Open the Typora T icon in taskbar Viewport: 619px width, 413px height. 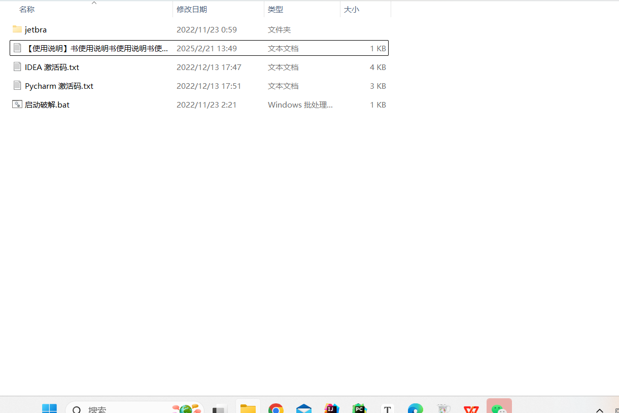click(x=388, y=409)
